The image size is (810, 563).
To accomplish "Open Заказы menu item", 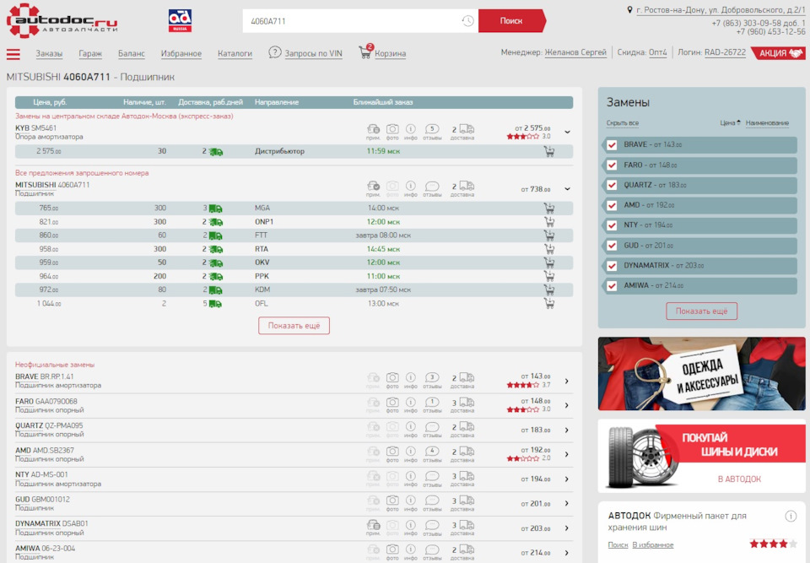I will (x=49, y=53).
